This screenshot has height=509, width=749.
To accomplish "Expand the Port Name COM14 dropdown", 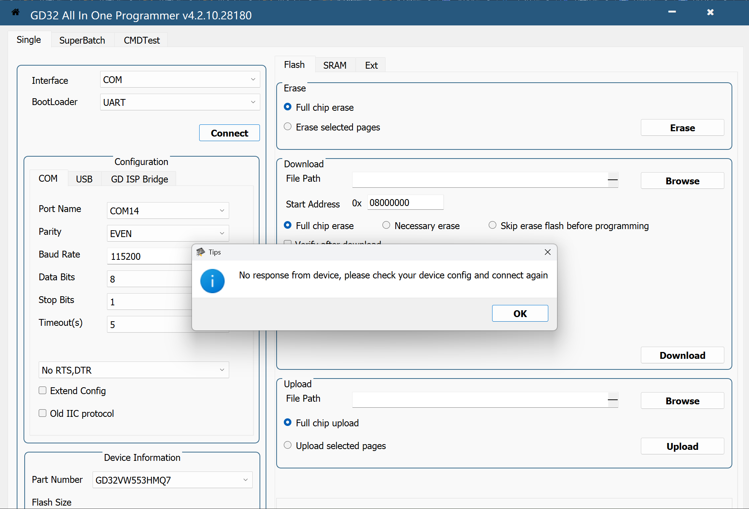I will (x=168, y=211).
